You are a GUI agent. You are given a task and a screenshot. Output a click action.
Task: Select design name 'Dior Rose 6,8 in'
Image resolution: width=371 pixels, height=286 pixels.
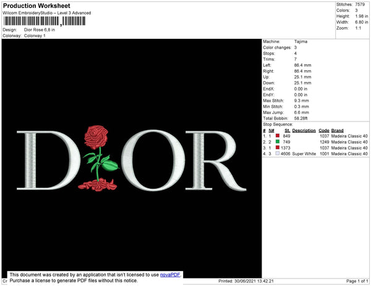point(40,30)
